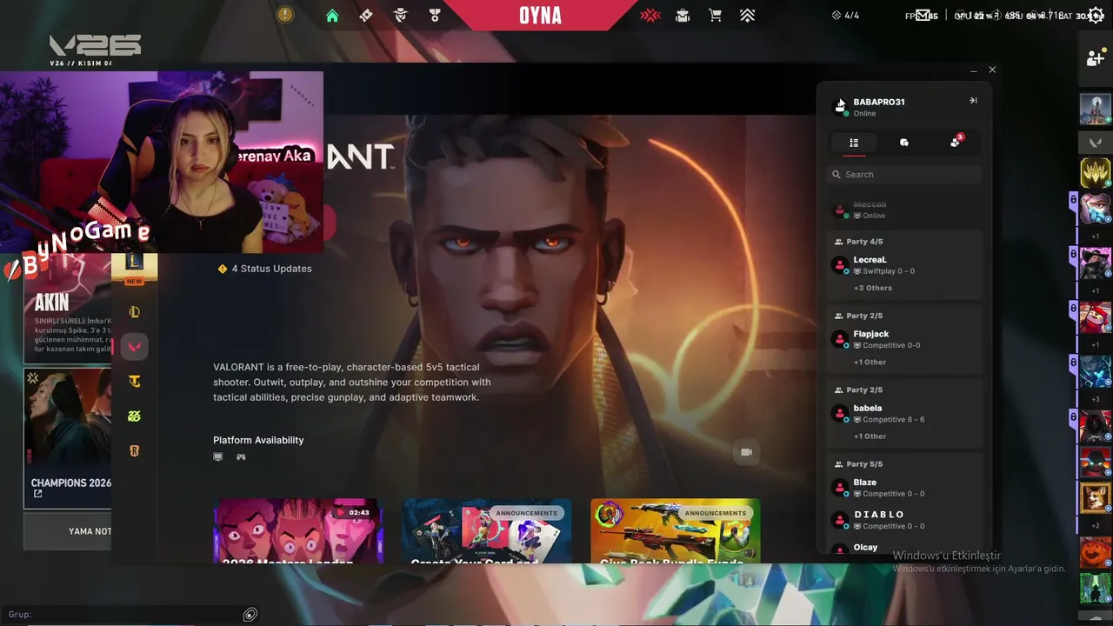This screenshot has width=1113, height=626.
Task: Open the store shopping cart icon
Action: coord(715,15)
